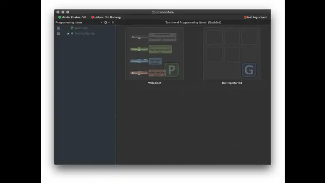
Task: Click the large P badge on Welcome thumbnail
Action: tap(171, 70)
